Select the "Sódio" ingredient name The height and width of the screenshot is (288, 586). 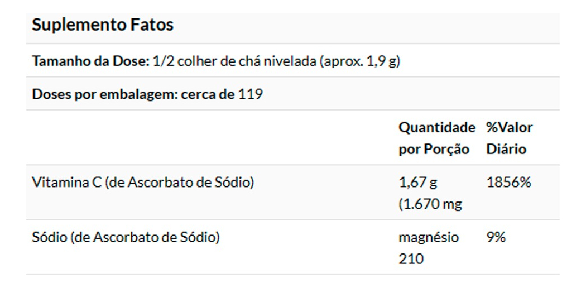[50, 237]
